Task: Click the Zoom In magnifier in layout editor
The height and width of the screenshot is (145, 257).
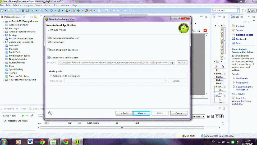Action: tap(198, 30)
